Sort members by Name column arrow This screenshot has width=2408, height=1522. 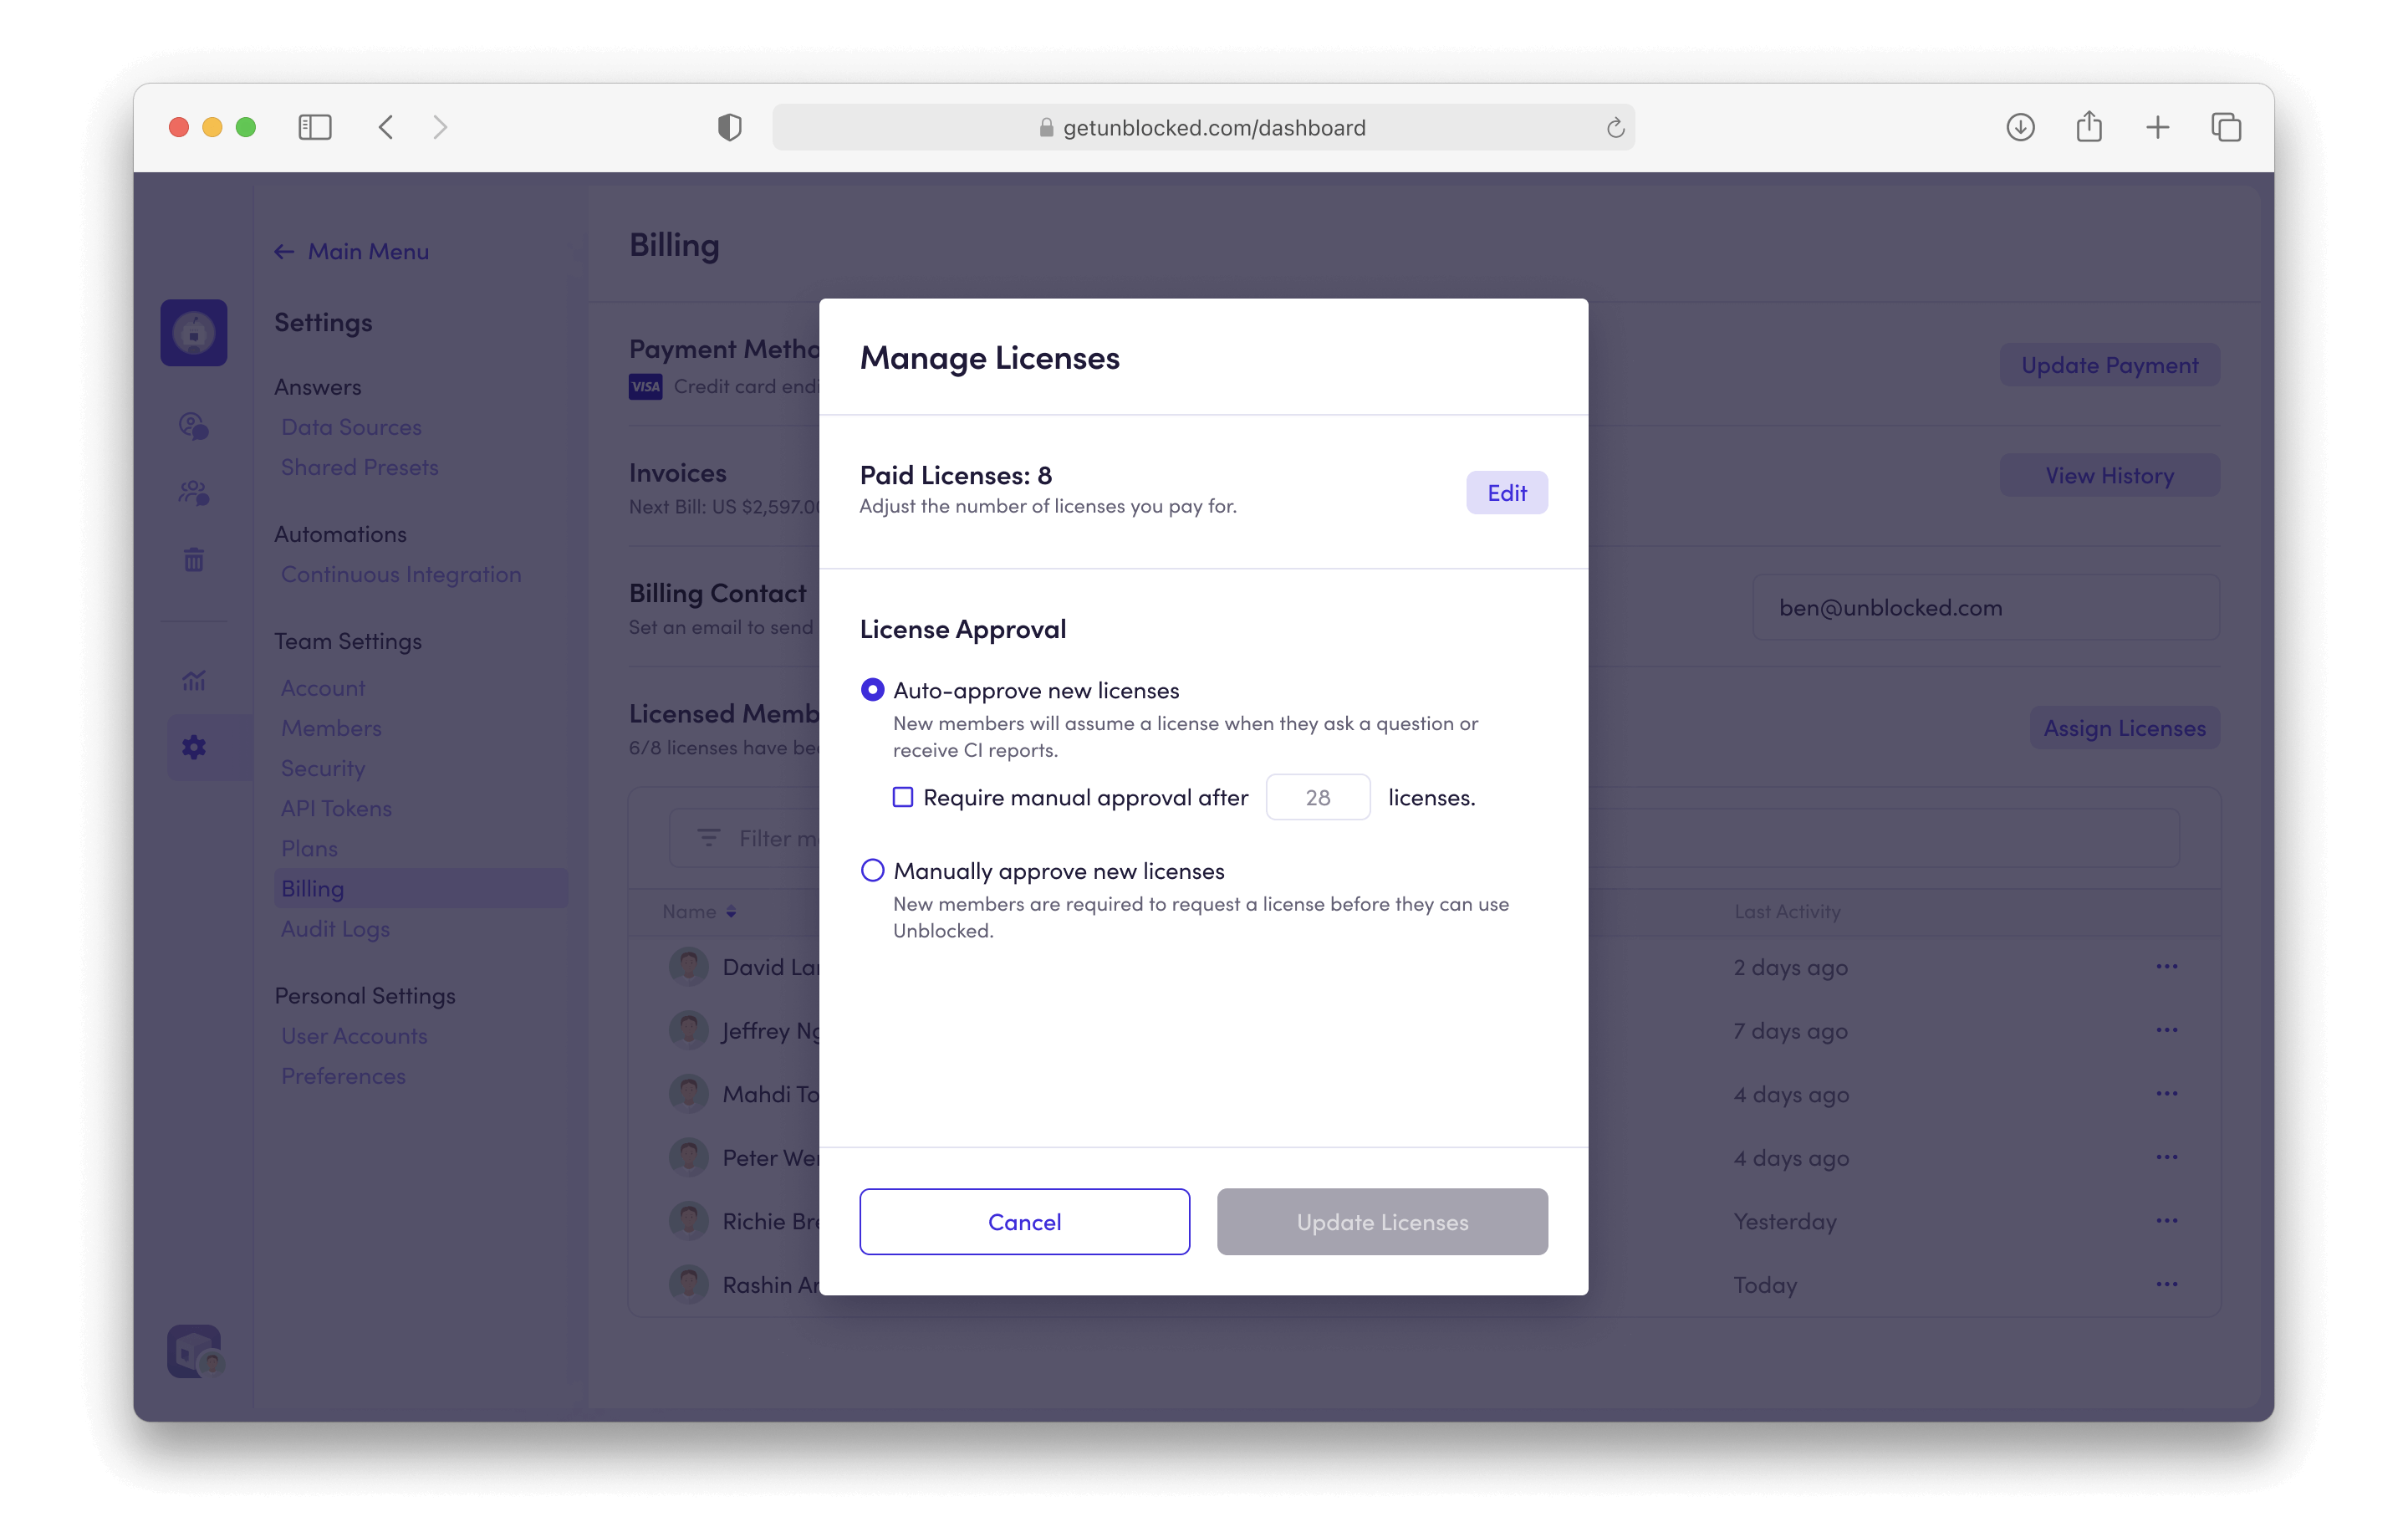(x=731, y=911)
